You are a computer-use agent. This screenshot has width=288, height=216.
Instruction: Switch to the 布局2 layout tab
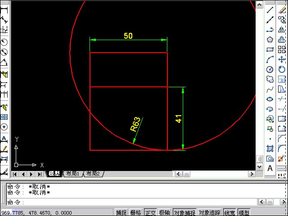[x=93, y=174]
